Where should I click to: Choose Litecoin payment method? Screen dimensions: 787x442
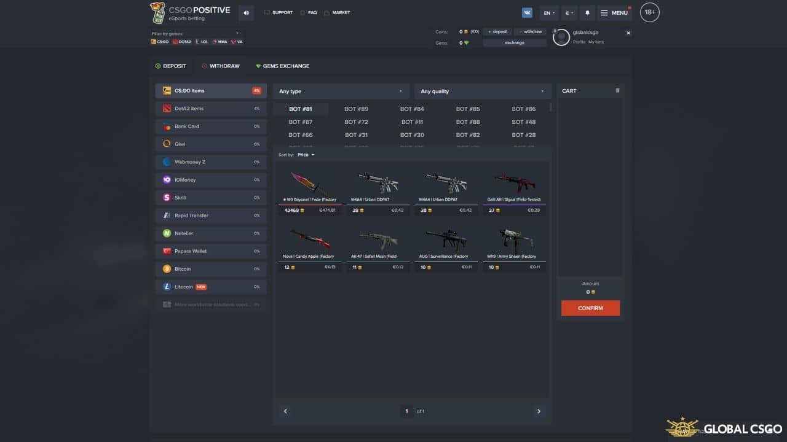pyautogui.click(x=211, y=287)
